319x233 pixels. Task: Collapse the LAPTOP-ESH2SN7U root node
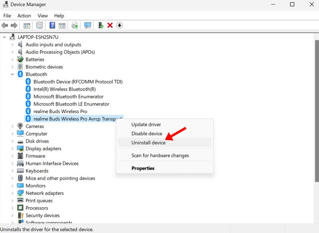pyautogui.click(x=5, y=37)
